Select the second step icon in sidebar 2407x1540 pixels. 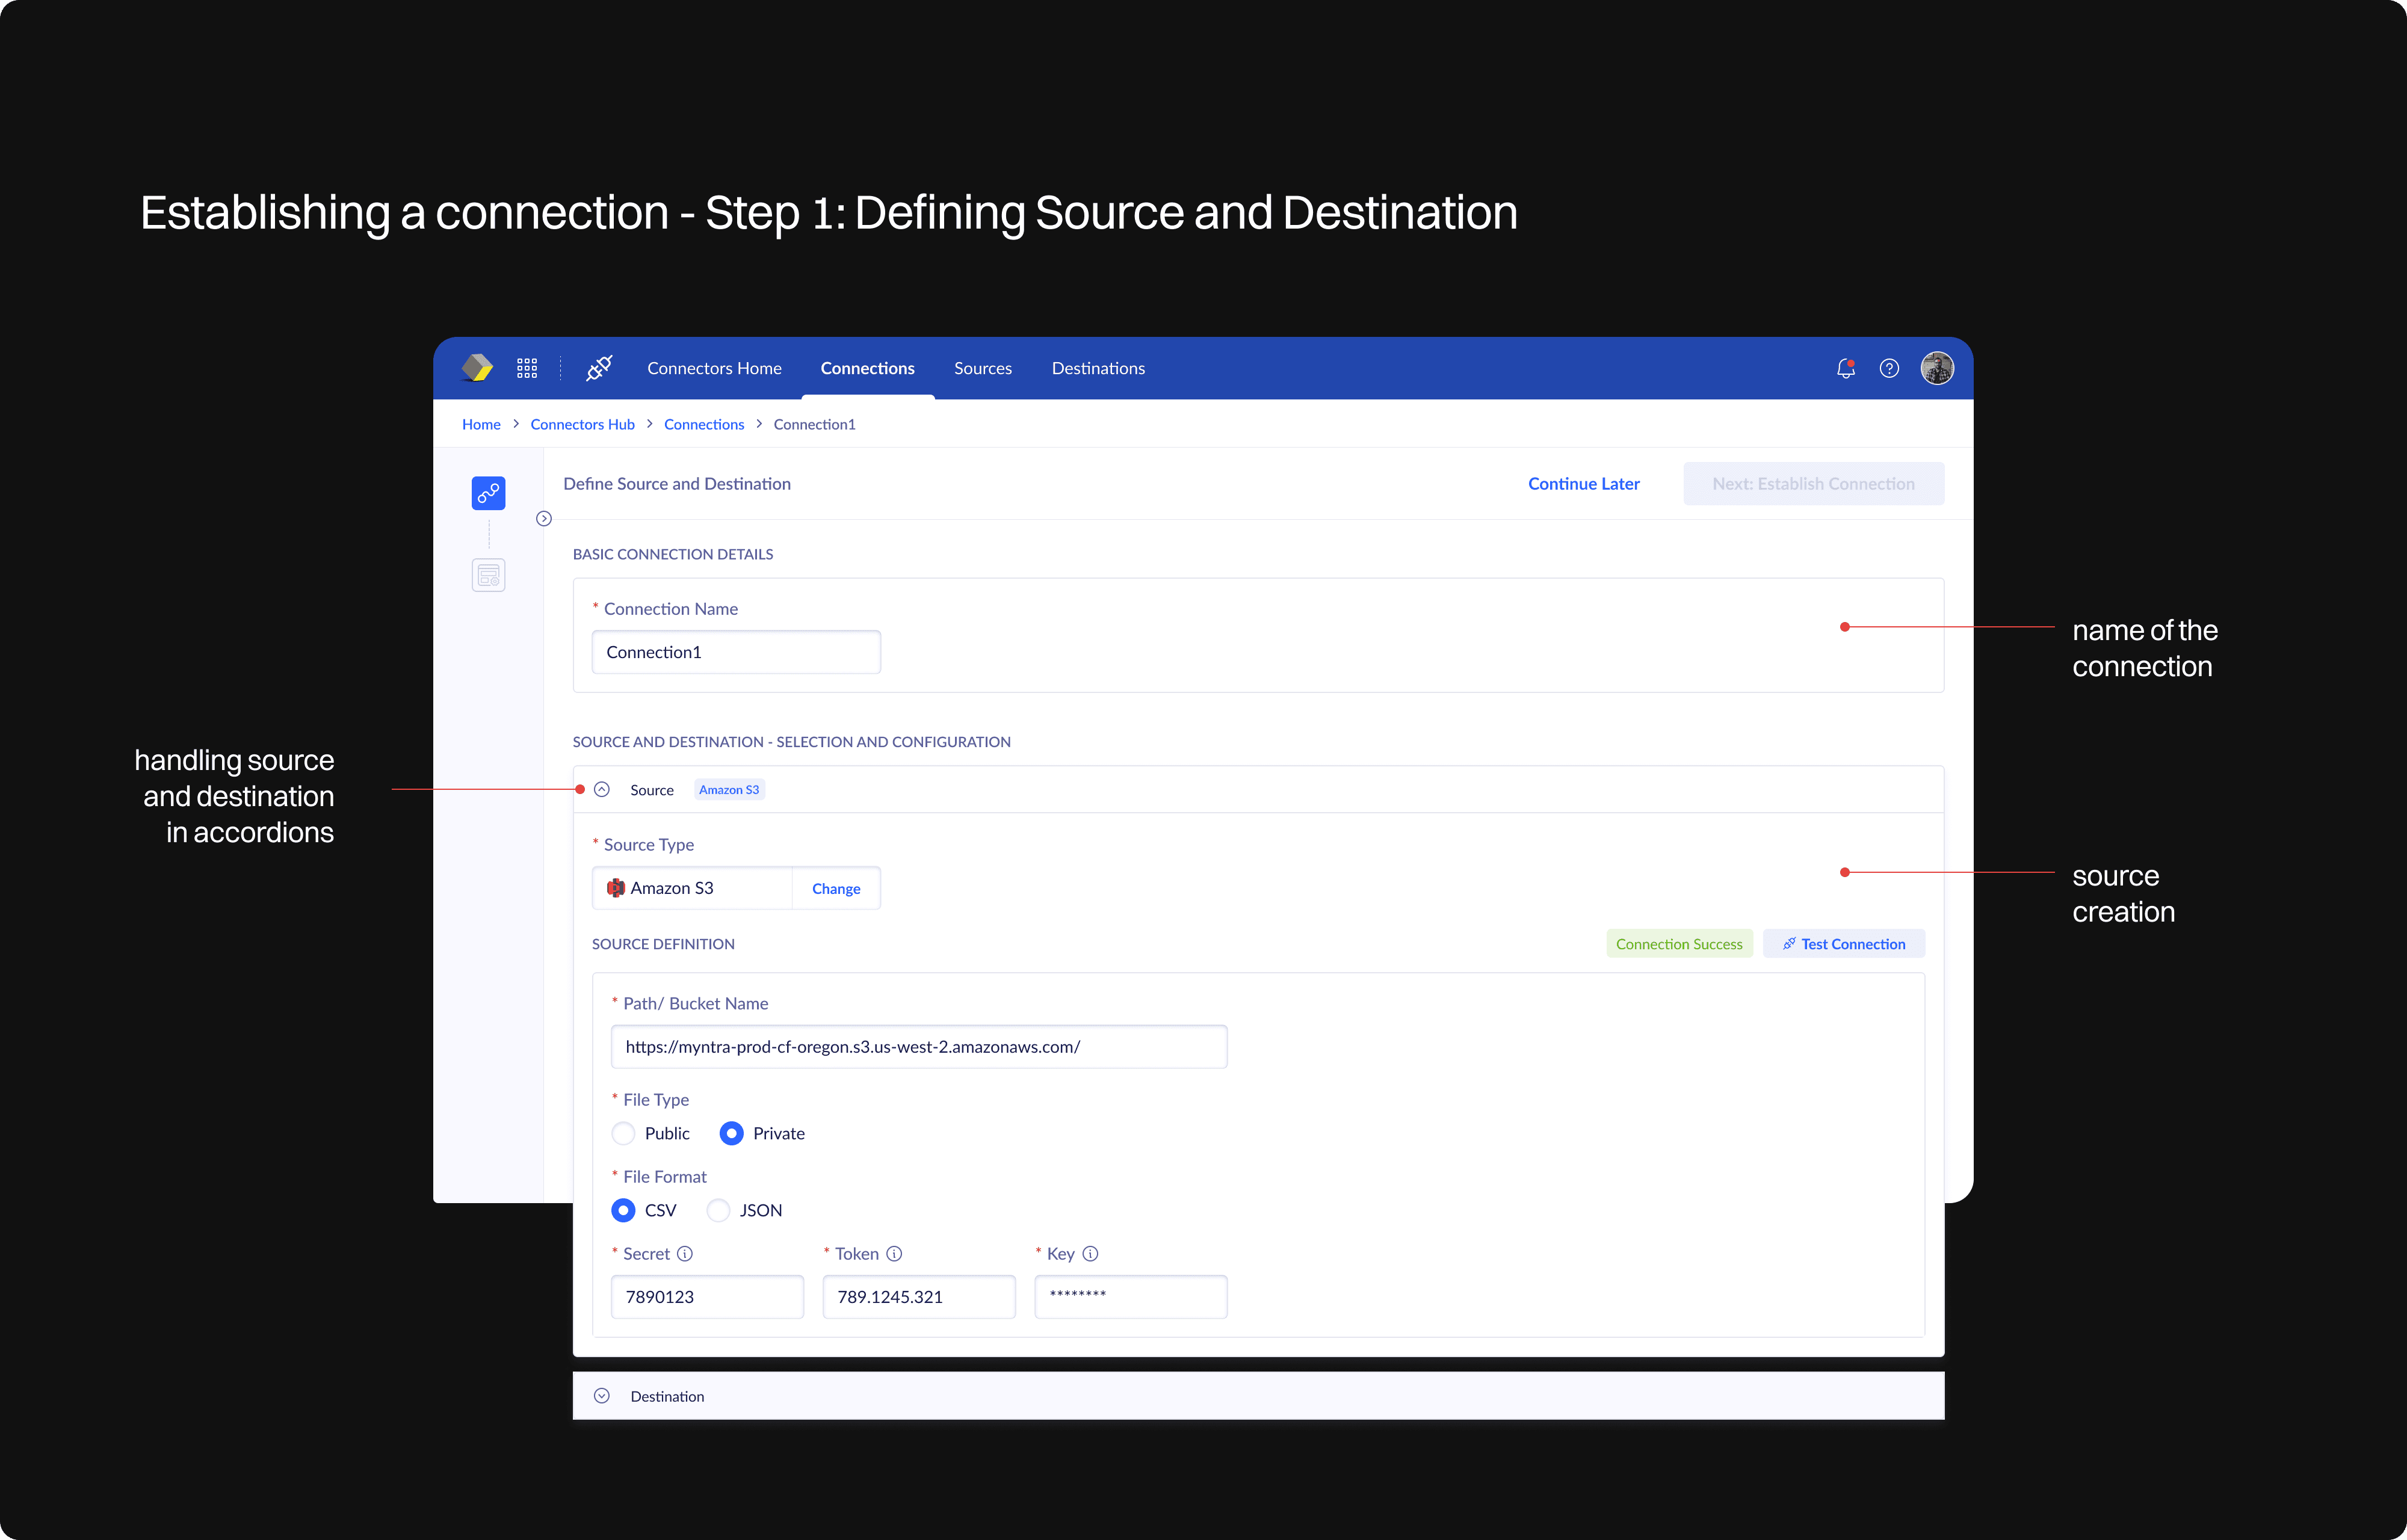(x=488, y=575)
